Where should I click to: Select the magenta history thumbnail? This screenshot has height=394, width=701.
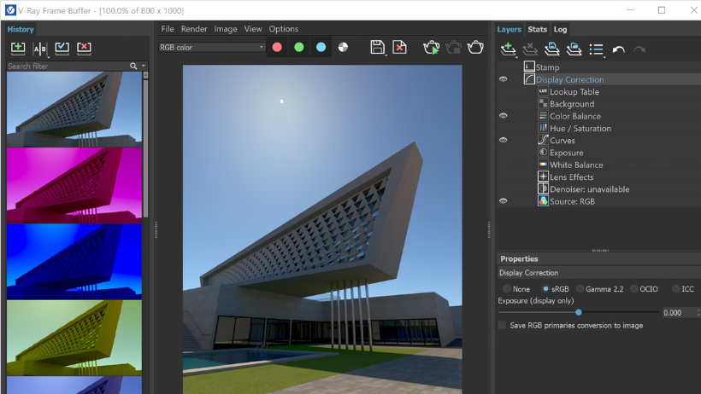click(74, 186)
